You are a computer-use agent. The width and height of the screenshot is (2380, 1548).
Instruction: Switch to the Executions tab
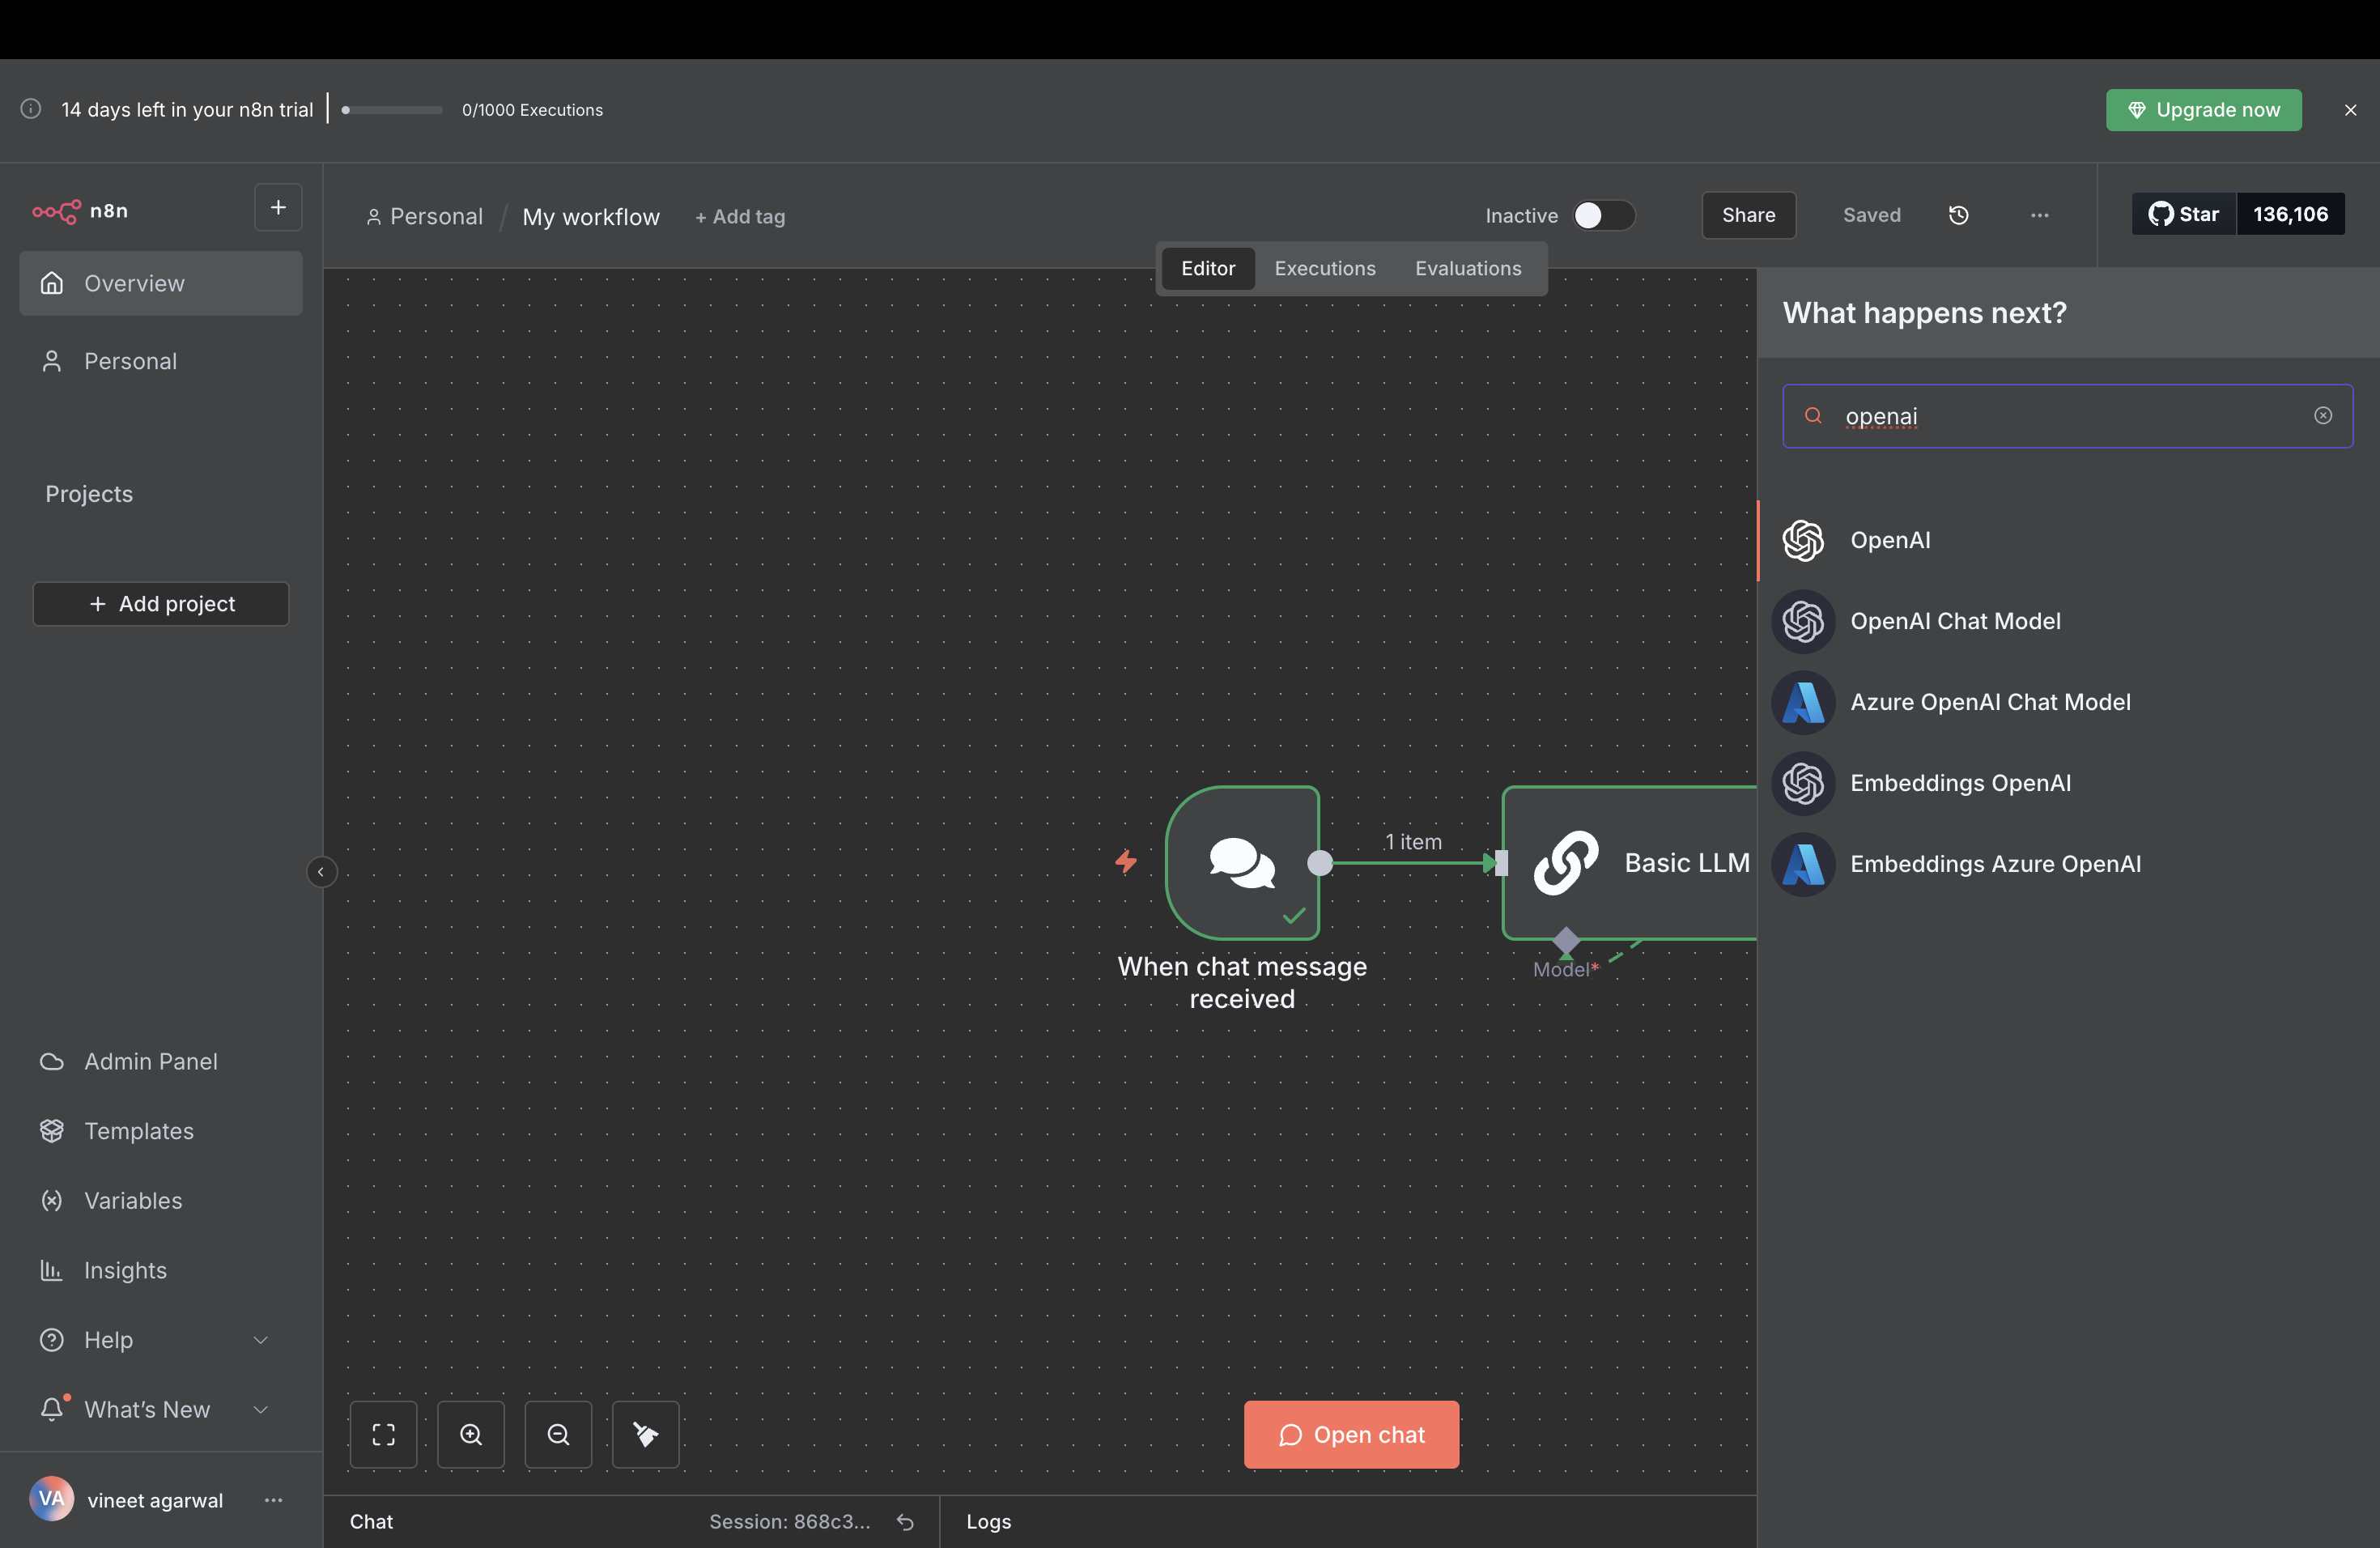1324,268
